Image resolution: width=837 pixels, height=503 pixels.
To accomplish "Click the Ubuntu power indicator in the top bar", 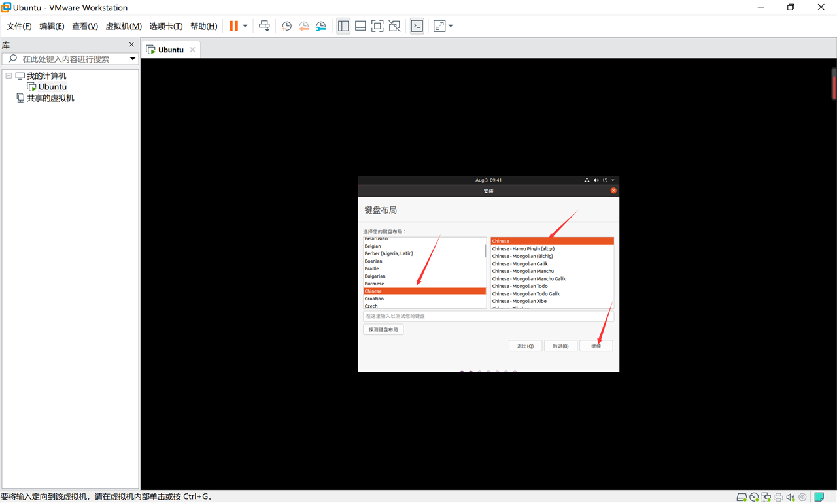I will coord(605,180).
